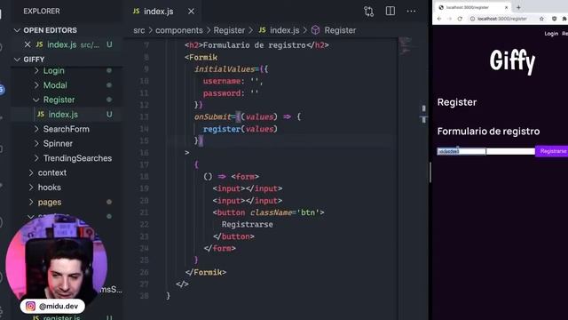Click the onSubmit attribute on line 13
The height and width of the screenshot is (320, 568).
click(x=213, y=116)
